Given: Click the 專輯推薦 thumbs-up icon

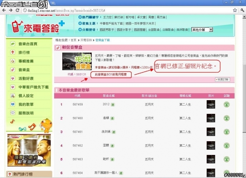Looking at the screenshot, I should point(13,61).
